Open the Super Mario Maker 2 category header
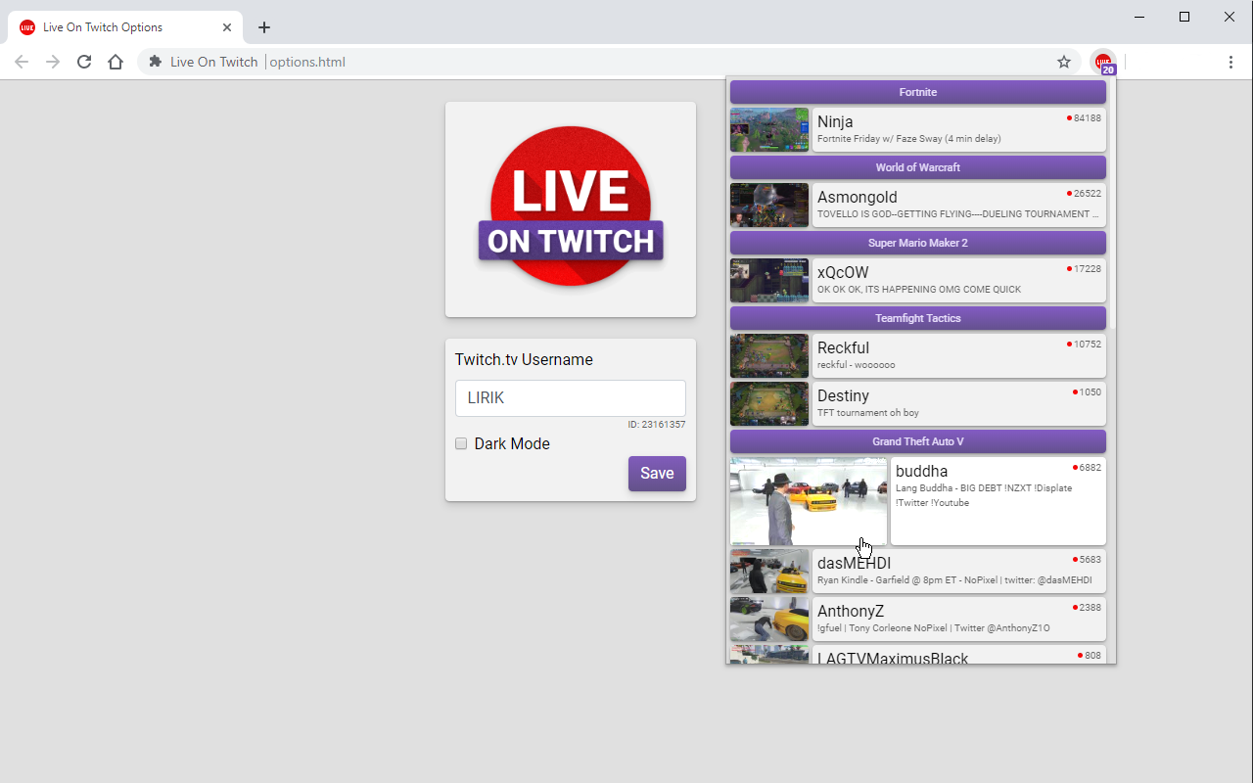This screenshot has width=1253, height=783. [918, 243]
